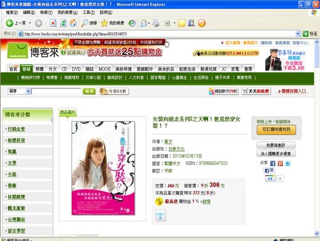The width and height of the screenshot is (320, 241).
Task: Switch to the 首頁 site tab
Action: tap(13, 69)
